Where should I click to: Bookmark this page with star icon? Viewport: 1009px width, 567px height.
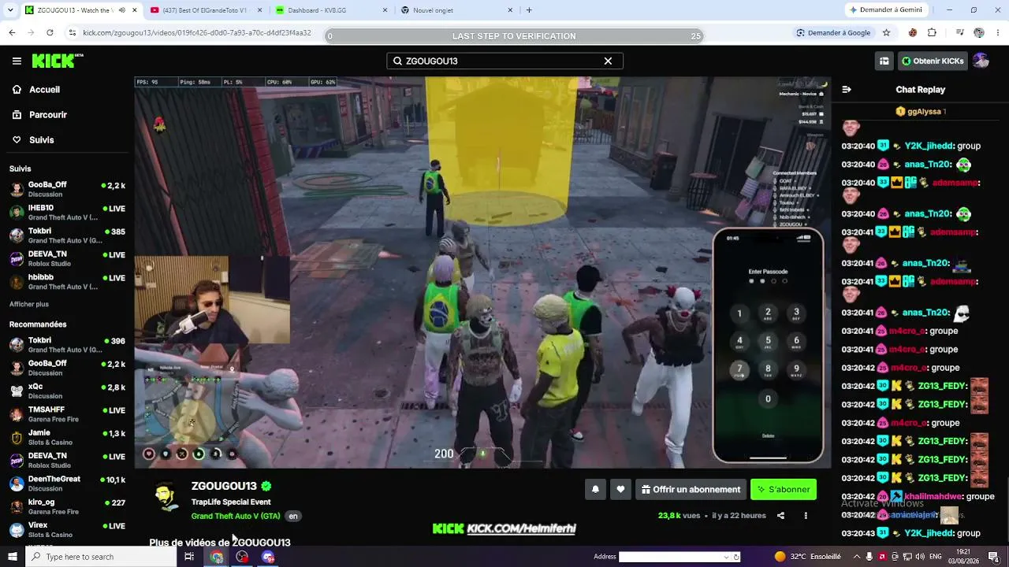tap(886, 33)
